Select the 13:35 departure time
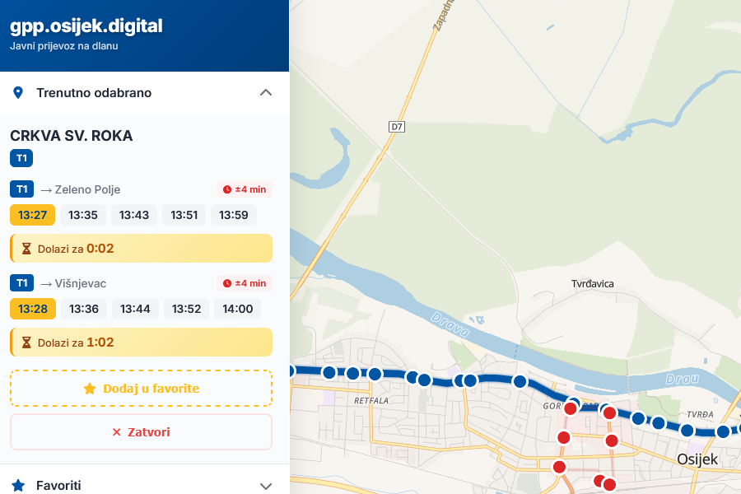The height and width of the screenshot is (494, 741). point(83,215)
